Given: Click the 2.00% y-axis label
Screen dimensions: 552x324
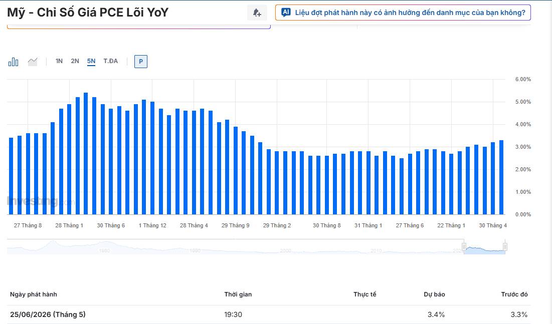Looking at the screenshot, I should tap(523, 170).
